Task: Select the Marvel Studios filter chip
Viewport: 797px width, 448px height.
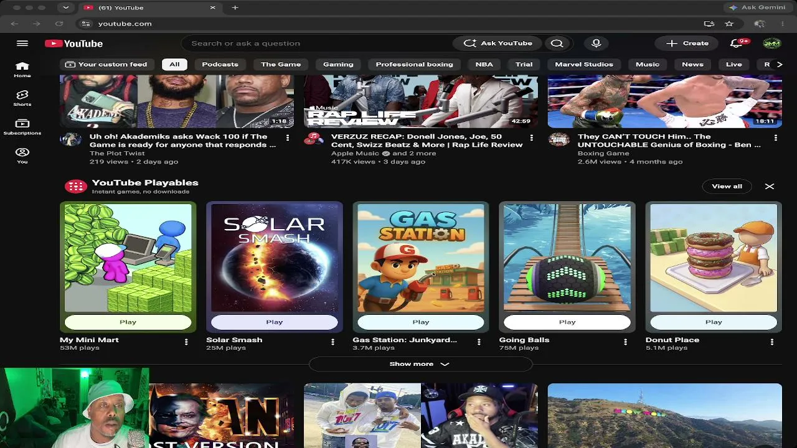Action: click(x=584, y=64)
